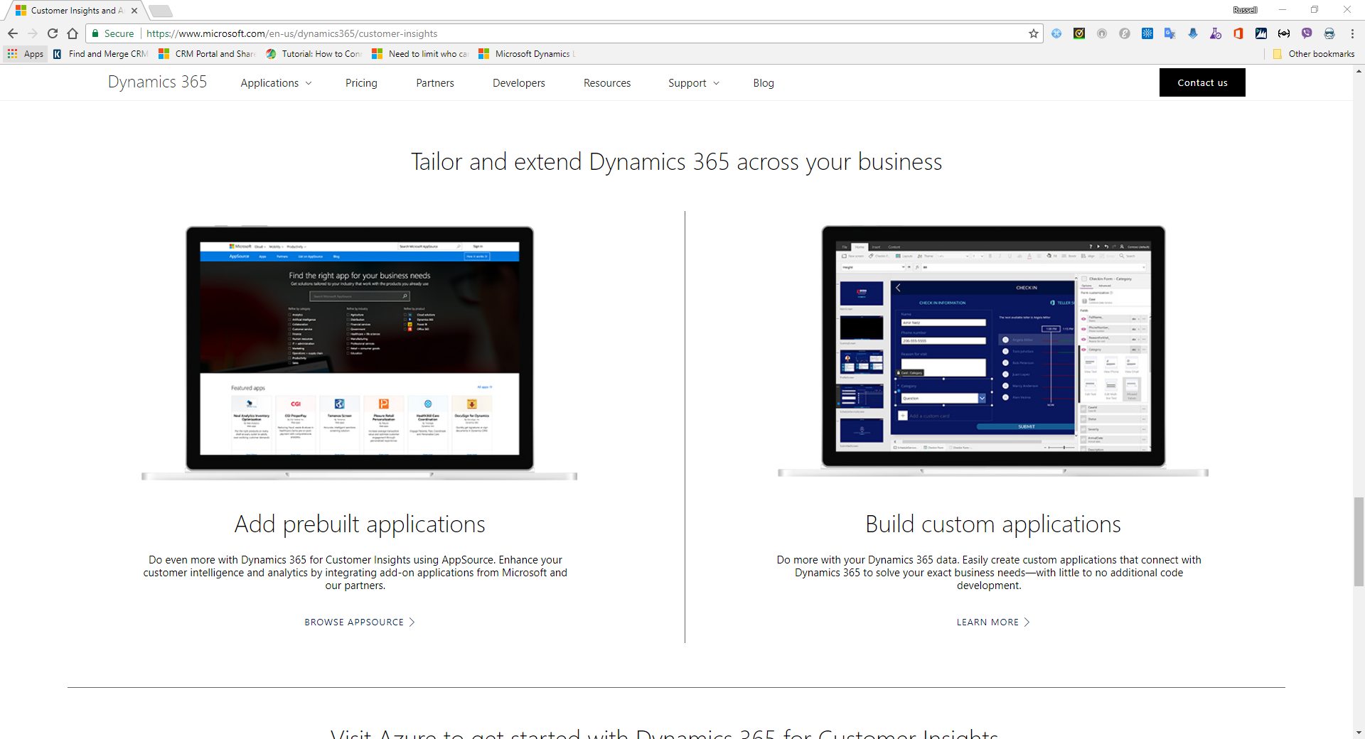Screen dimensions: 1365x739
Task: Go to the browser home page
Action: [73, 33]
